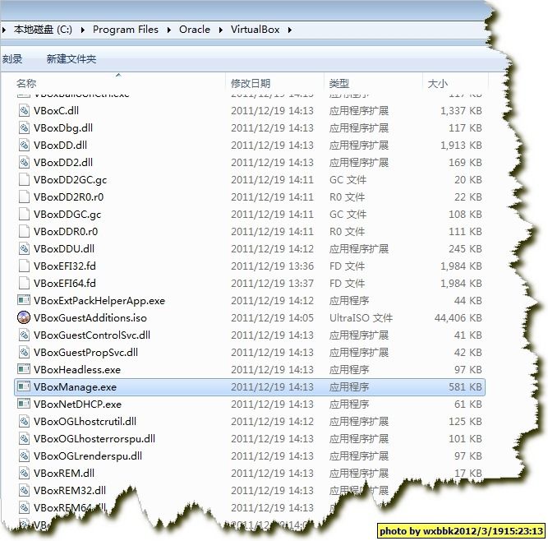Expand the arrow after VirtualBox in path
548x541 pixels.
point(290,30)
